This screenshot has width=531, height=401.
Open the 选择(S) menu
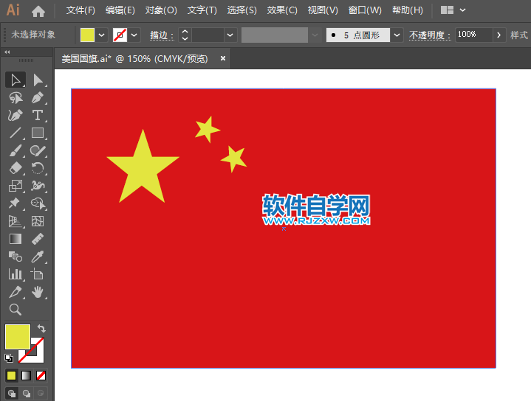click(x=241, y=10)
